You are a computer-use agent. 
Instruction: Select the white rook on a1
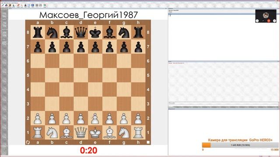[x=38, y=133]
